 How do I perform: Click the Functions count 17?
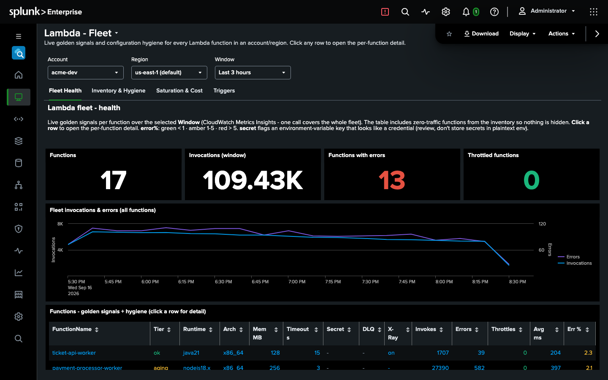(x=114, y=180)
